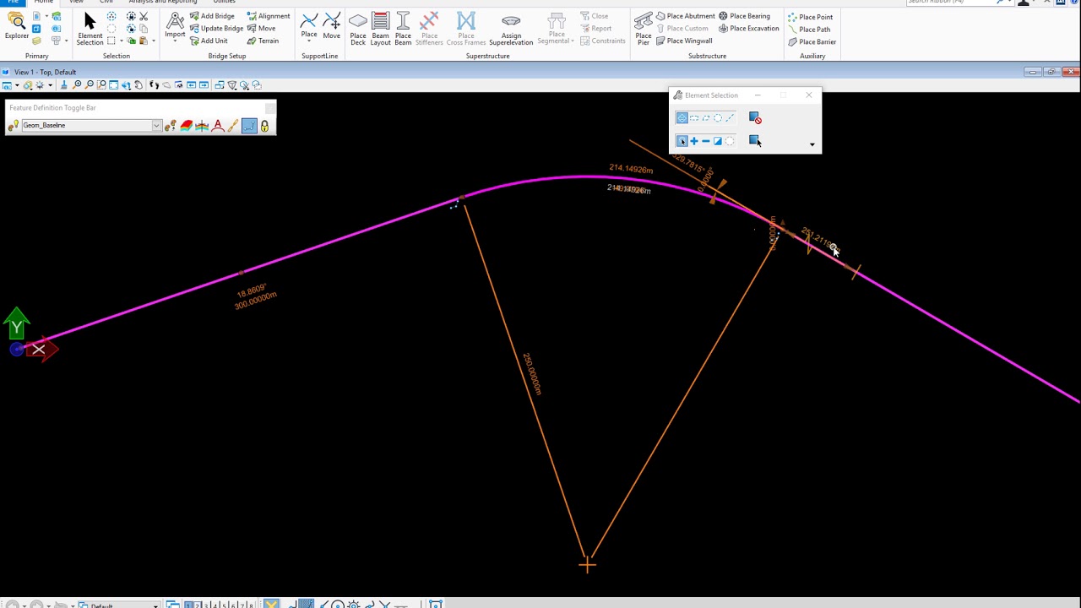Click the Clear Selection icon in Element Selection
The height and width of the screenshot is (608, 1081).
tap(755, 118)
